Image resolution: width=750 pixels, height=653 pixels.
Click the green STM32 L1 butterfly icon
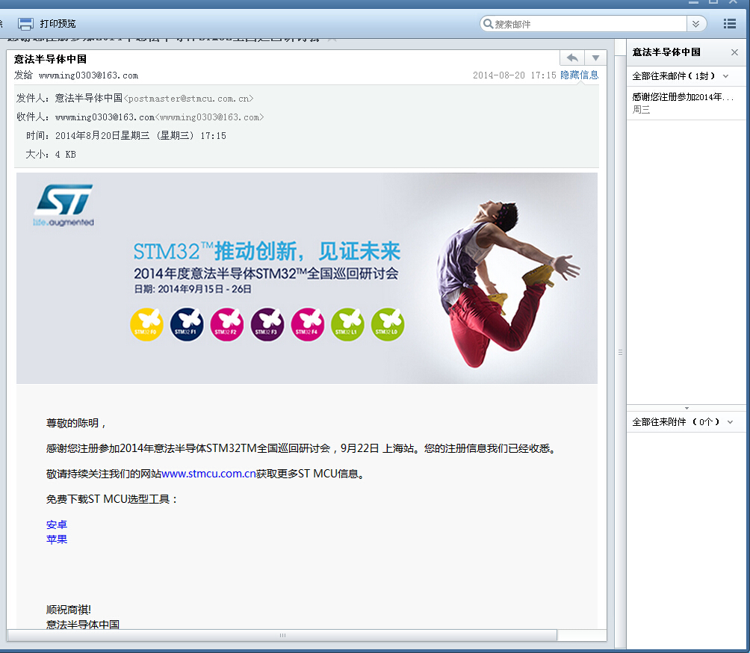pyautogui.click(x=347, y=324)
